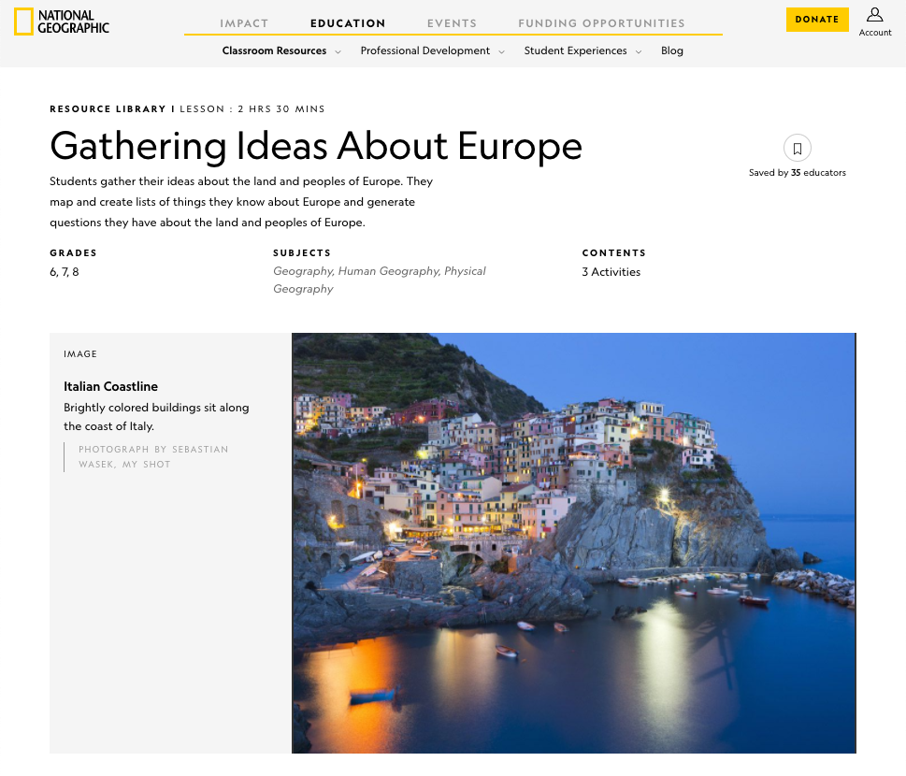Click the Italian coastline photograph
The width and height of the screenshot is (906, 776).
click(x=573, y=542)
